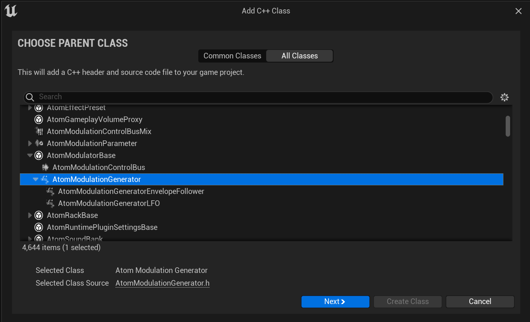Open class viewer settings gear icon
The height and width of the screenshot is (322, 530).
505,97
